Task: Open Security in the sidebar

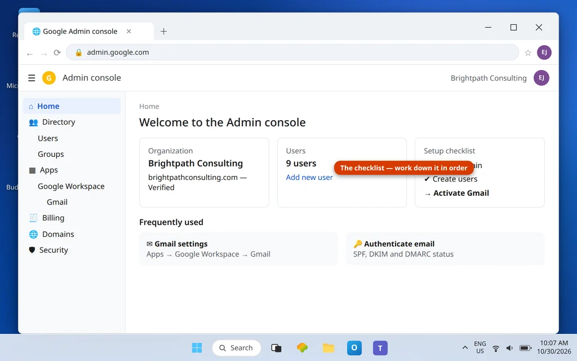Action: pyautogui.click(x=72, y=250)
